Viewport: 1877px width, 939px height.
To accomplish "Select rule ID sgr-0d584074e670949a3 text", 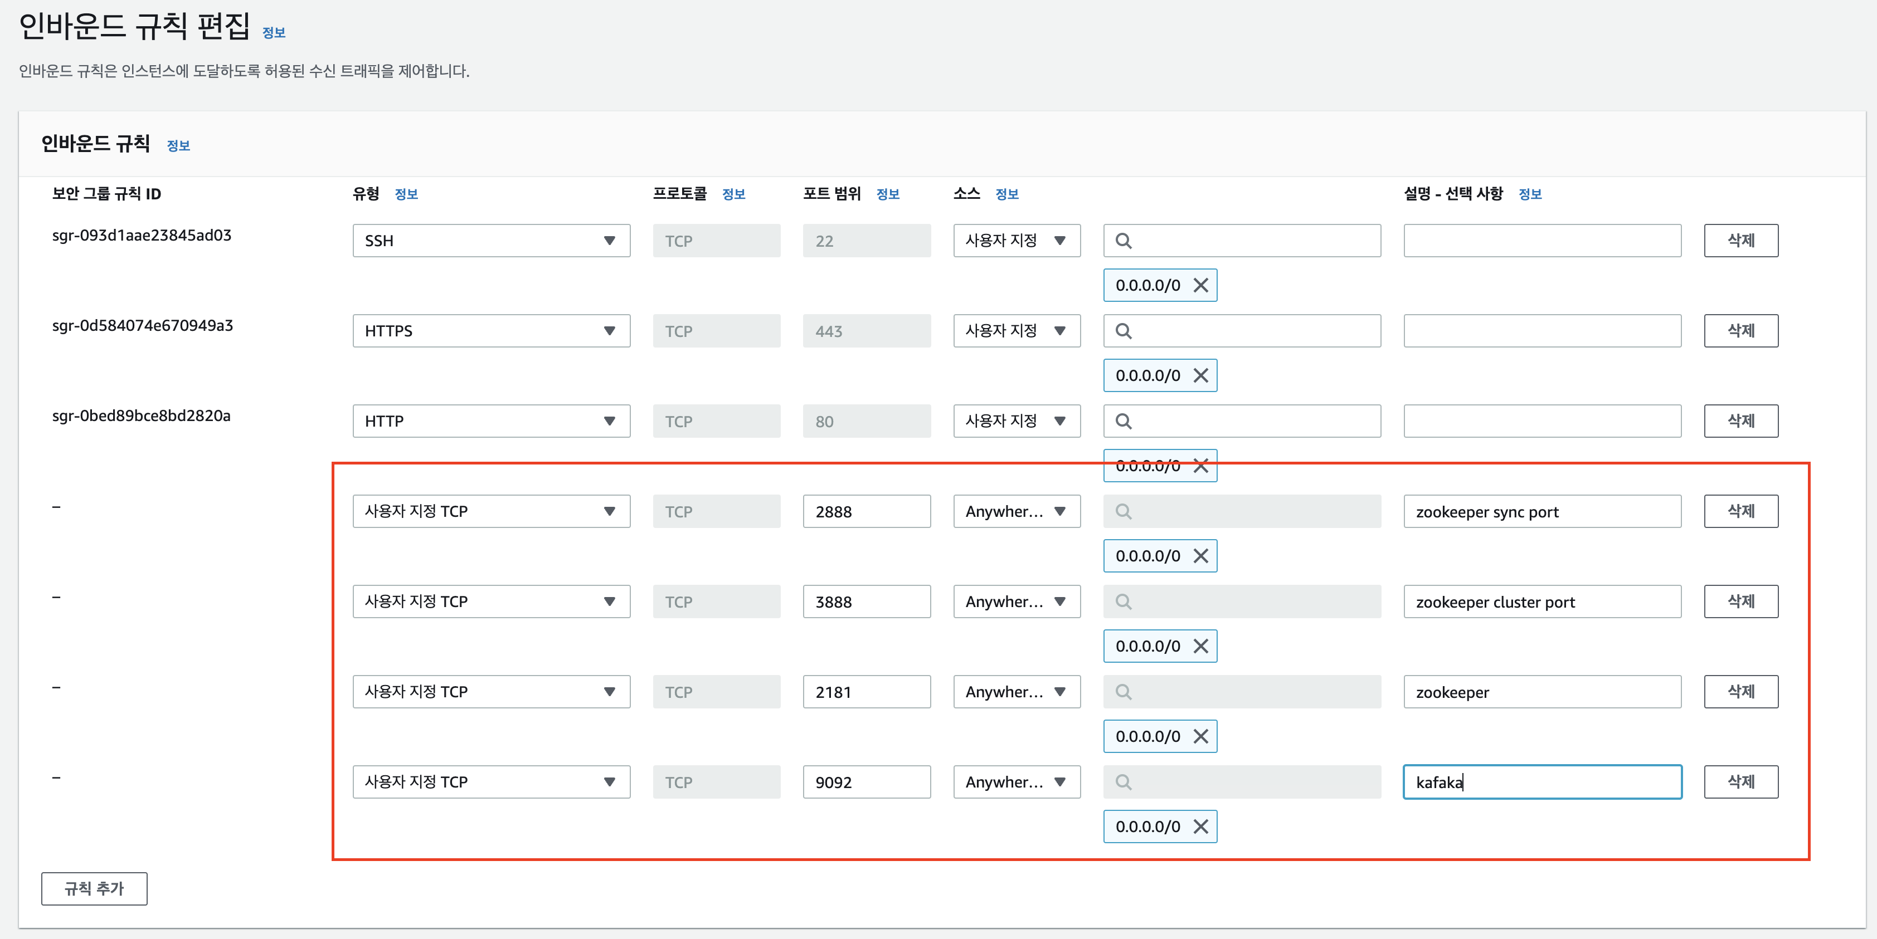I will (x=143, y=326).
